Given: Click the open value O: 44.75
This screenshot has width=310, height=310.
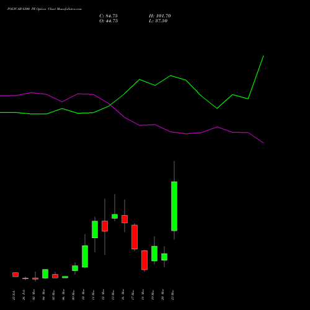Looking at the screenshot, I should coord(108,21).
